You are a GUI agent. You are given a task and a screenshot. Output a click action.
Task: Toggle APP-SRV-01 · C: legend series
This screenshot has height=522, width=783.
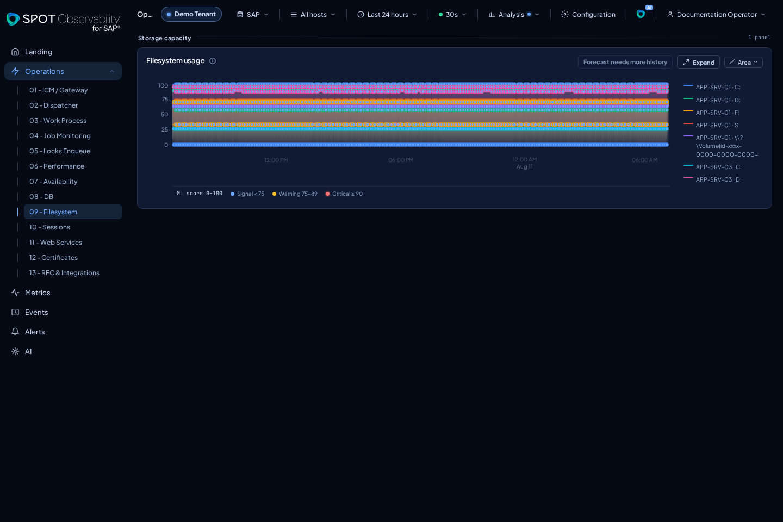pyautogui.click(x=712, y=87)
